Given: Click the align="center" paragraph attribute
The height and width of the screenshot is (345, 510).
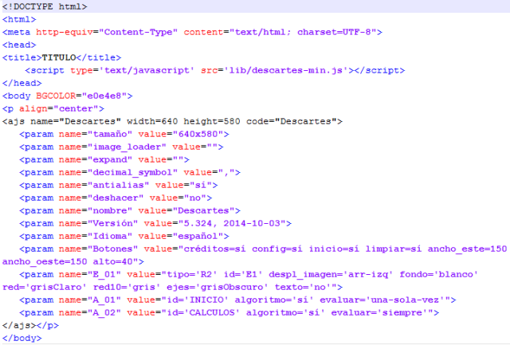Looking at the screenshot, I should [59, 108].
